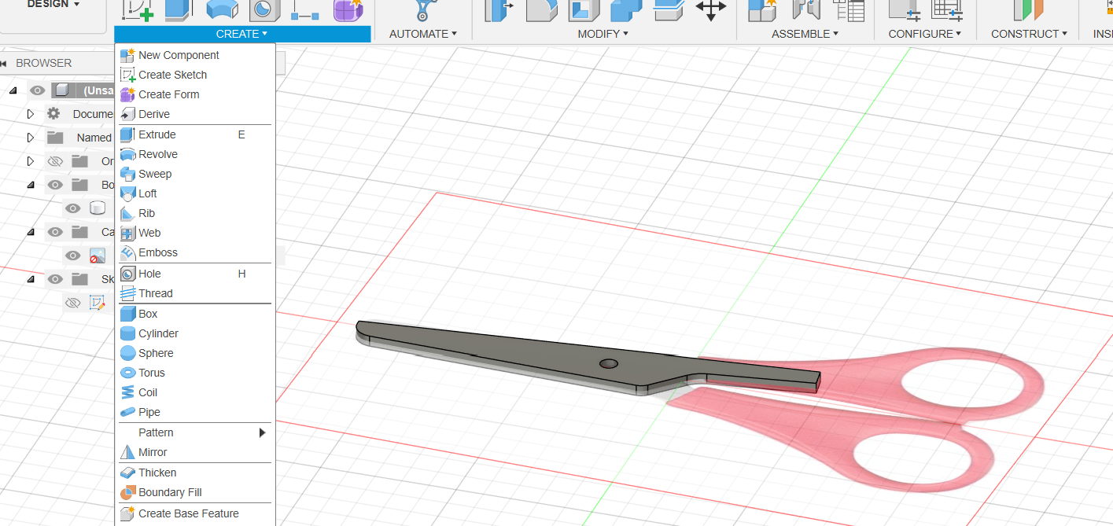
Task: Collapse the root component tree node
Action: pos(13,90)
